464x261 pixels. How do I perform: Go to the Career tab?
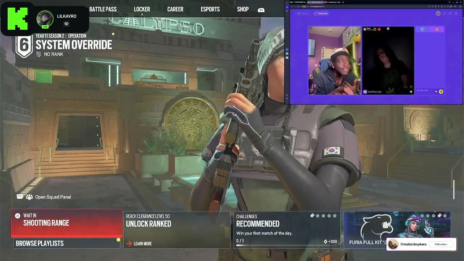point(175,9)
